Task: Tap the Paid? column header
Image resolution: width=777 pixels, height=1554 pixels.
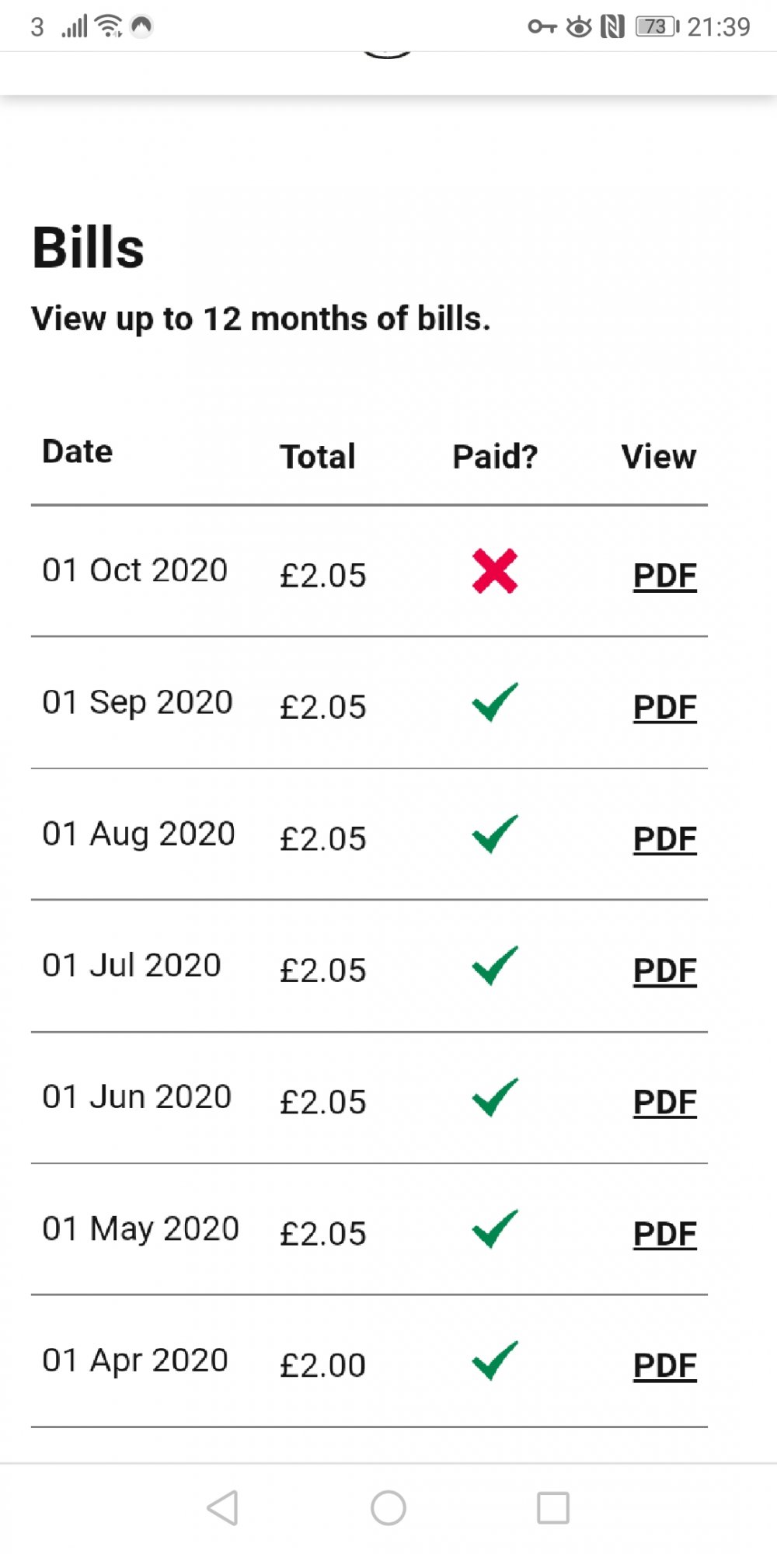Action: pos(495,457)
